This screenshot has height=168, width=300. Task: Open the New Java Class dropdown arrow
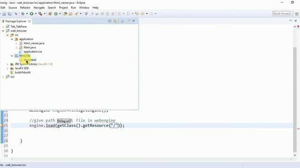pos(60,14)
